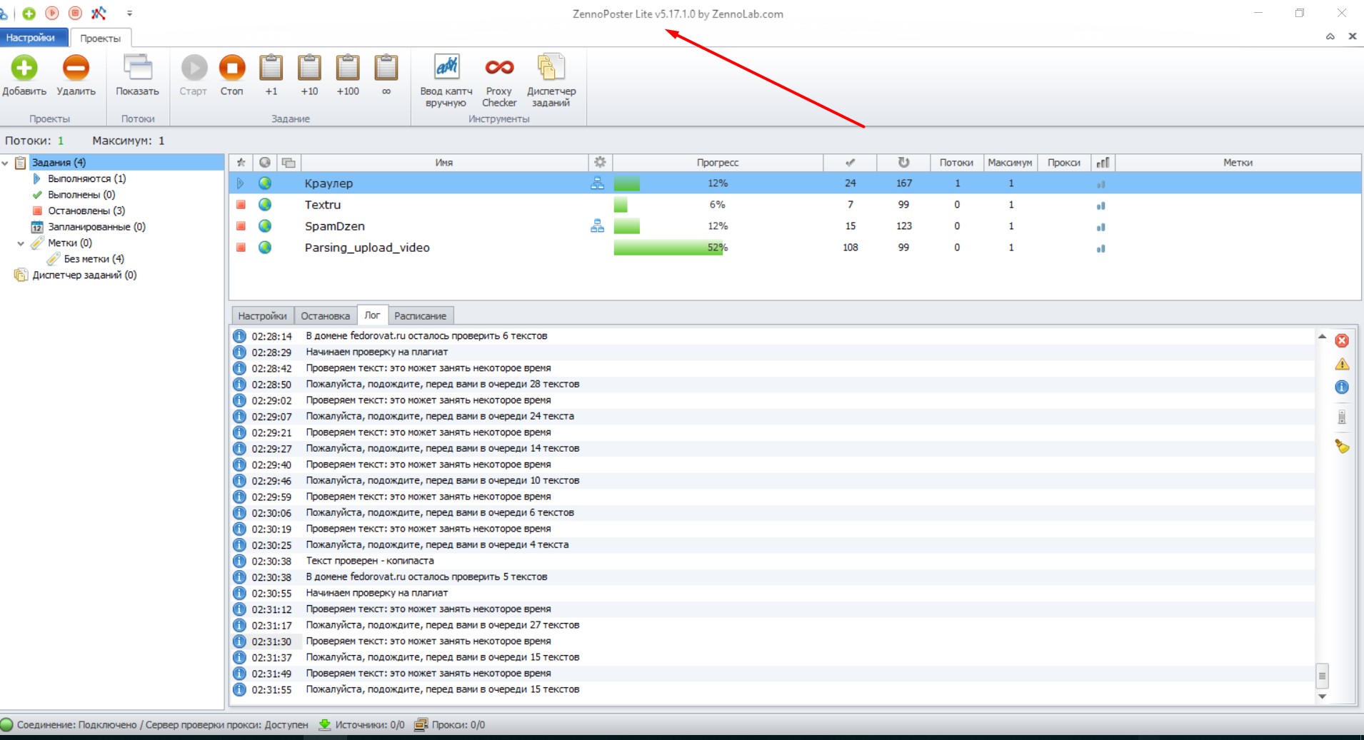1364x740 pixels.
Task: Switch to the Проекты ribbon tab
Action: [x=100, y=38]
